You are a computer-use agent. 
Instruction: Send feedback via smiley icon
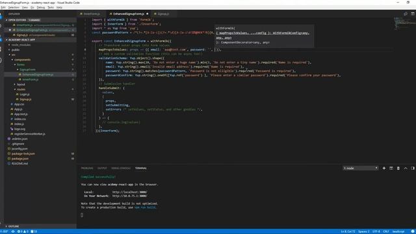click(413, 231)
